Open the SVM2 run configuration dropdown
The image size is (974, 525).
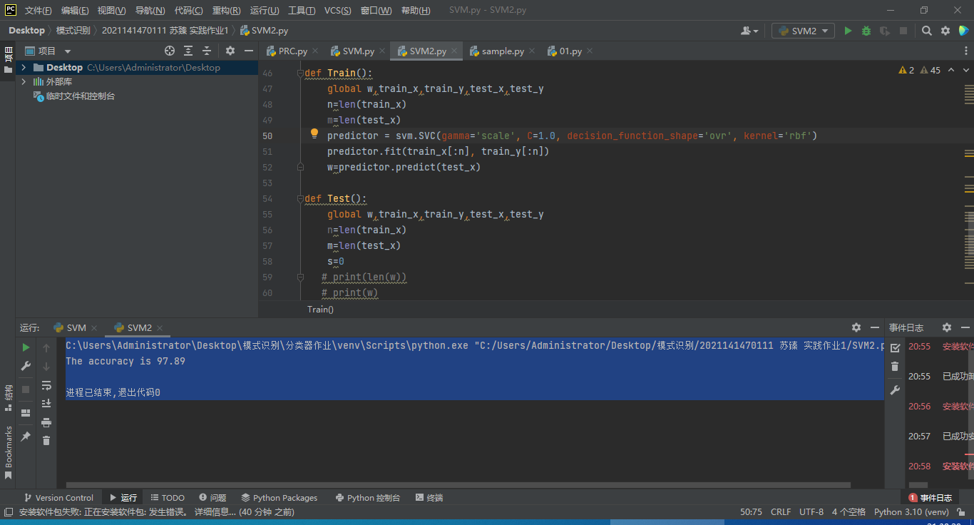pos(804,31)
